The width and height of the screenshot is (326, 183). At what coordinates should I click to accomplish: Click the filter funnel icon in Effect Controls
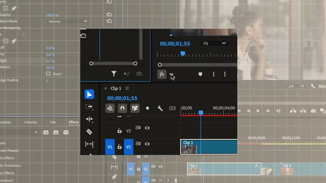pyautogui.click(x=114, y=74)
